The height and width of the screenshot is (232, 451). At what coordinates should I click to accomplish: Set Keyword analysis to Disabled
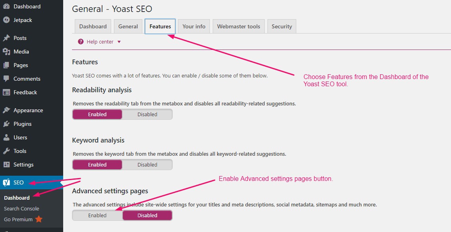click(x=147, y=165)
